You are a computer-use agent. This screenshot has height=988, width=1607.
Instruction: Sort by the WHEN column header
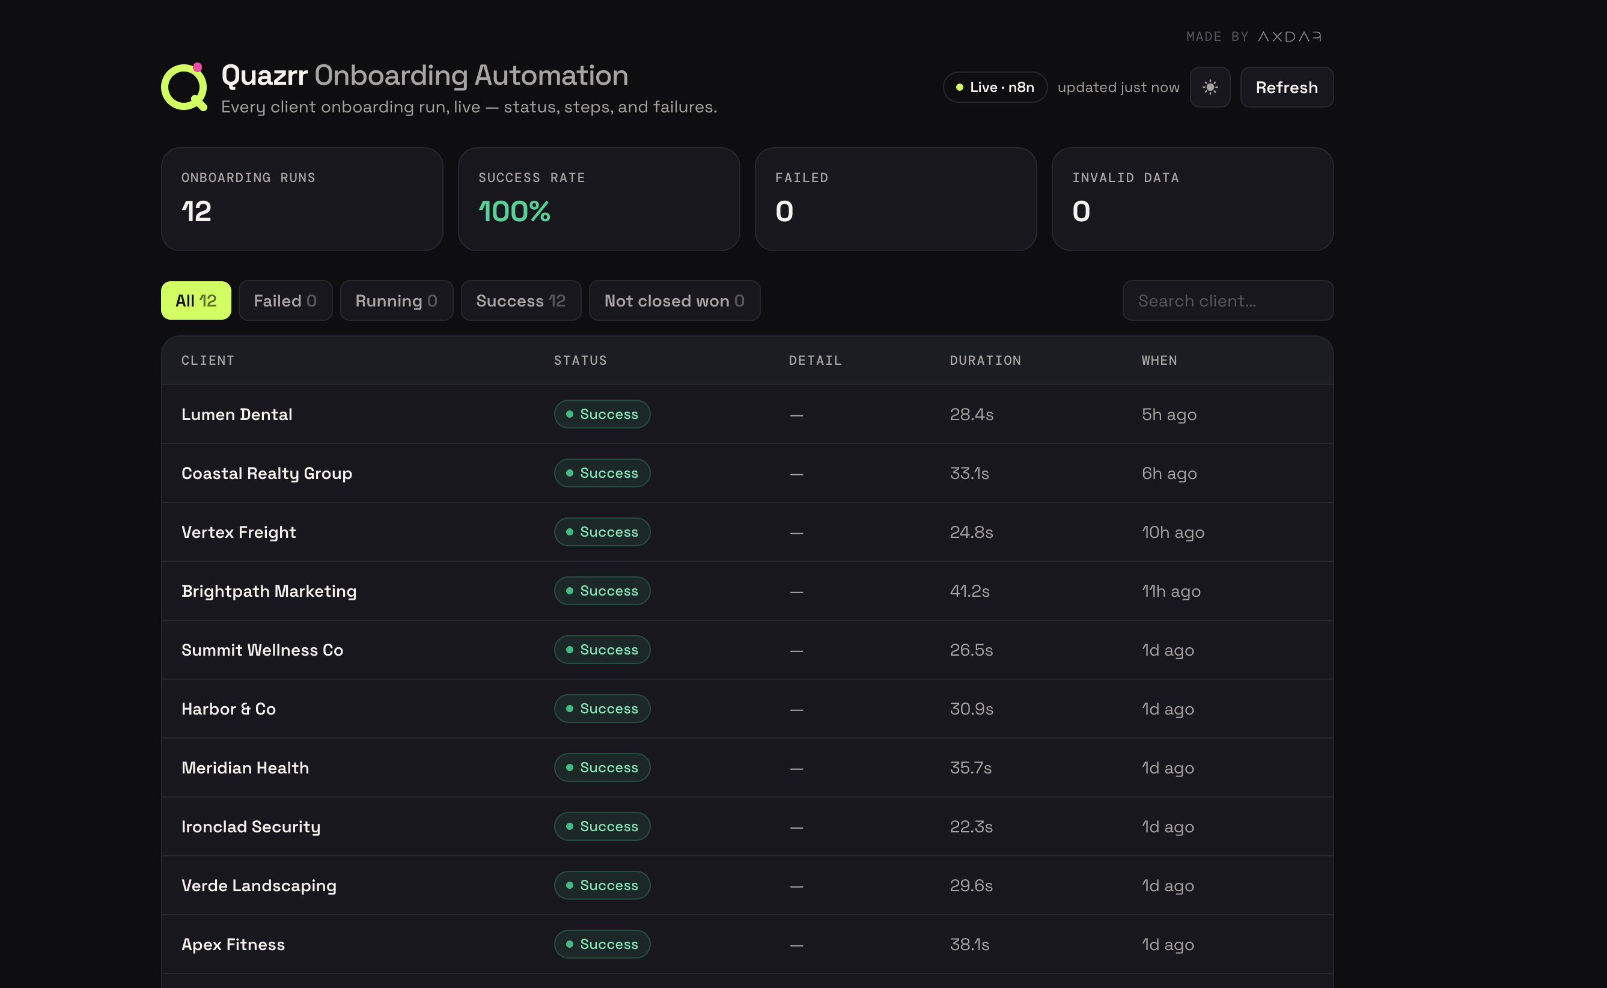1159,360
